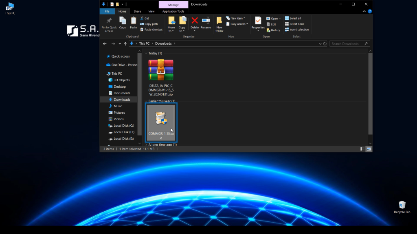Click the Open button in ribbon
Viewport: 417px width, 234px height.
[272, 18]
